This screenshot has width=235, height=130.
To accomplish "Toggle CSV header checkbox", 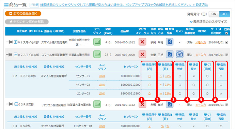I will (x=226, y=33).
